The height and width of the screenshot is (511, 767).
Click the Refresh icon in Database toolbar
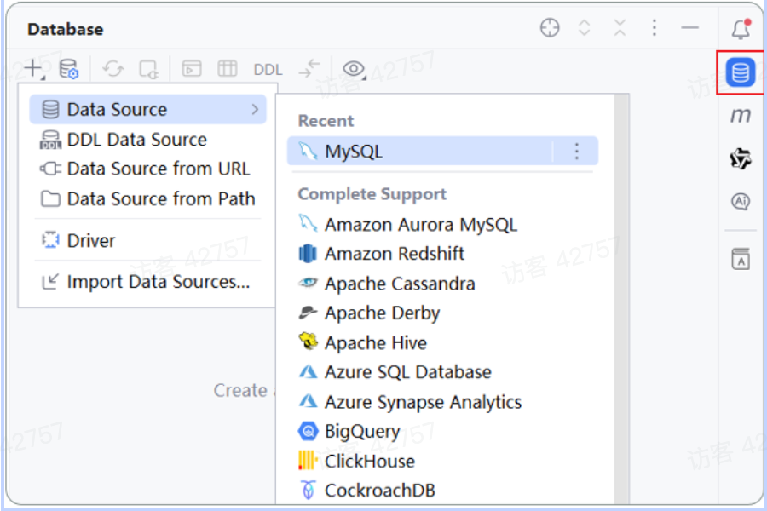click(x=113, y=69)
